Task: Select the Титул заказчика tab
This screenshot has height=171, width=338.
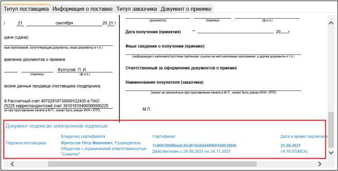Action: pos(136,9)
